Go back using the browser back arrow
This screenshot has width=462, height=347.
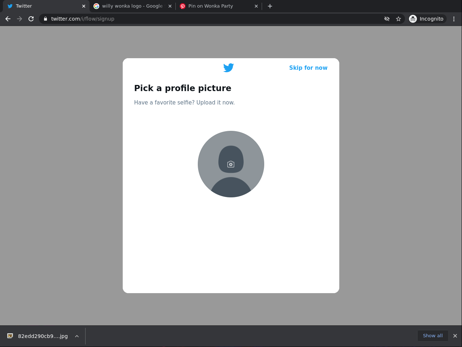(x=8, y=19)
